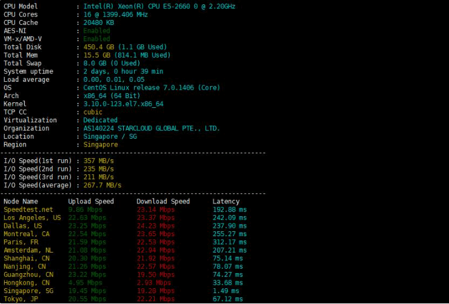Select the 3rd run I/O speed 211 MB/s
This screenshot has width=449, height=304.
[98, 177]
